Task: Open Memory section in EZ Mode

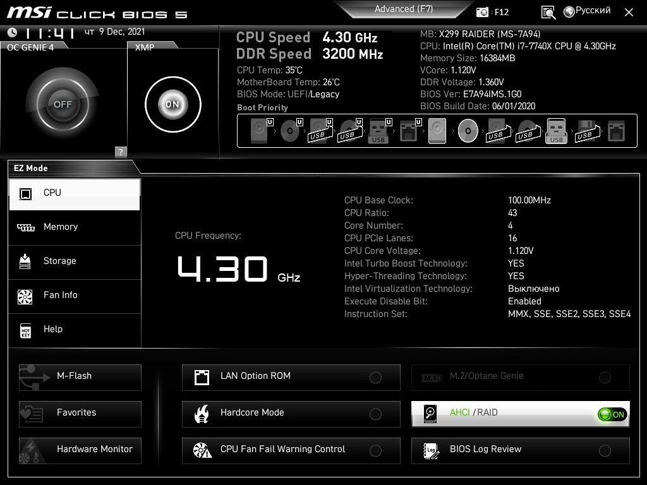Action: click(x=75, y=227)
